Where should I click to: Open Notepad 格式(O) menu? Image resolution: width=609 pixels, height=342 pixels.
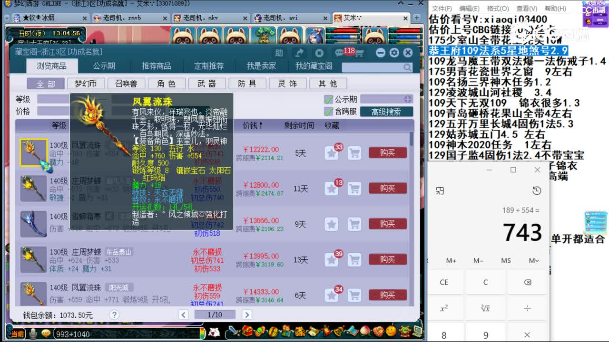[498, 9]
